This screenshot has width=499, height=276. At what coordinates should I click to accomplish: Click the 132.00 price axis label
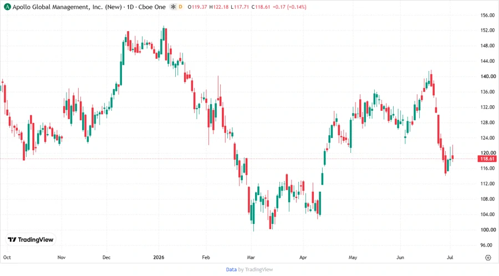[x=487, y=107]
